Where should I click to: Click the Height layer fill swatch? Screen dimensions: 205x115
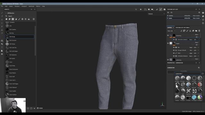(x=171, y=43)
